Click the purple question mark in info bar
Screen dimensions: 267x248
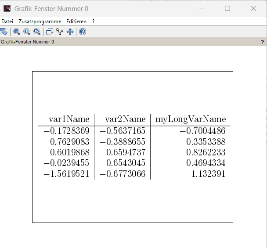click(x=262, y=42)
